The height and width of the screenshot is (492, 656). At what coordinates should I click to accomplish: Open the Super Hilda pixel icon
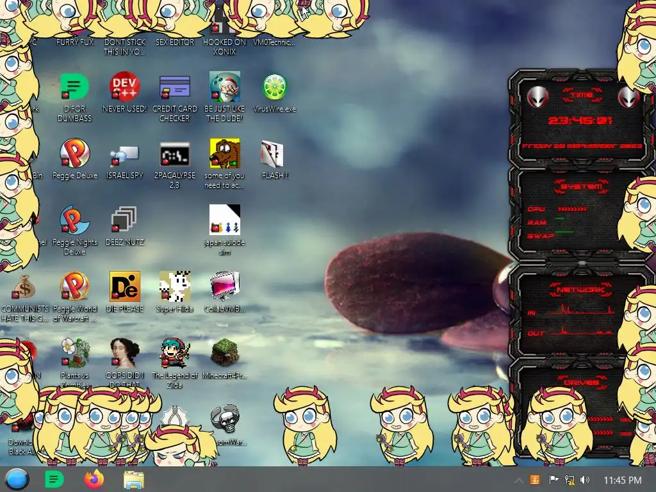click(174, 286)
